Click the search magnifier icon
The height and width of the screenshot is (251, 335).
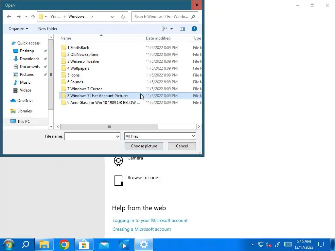coord(193,17)
